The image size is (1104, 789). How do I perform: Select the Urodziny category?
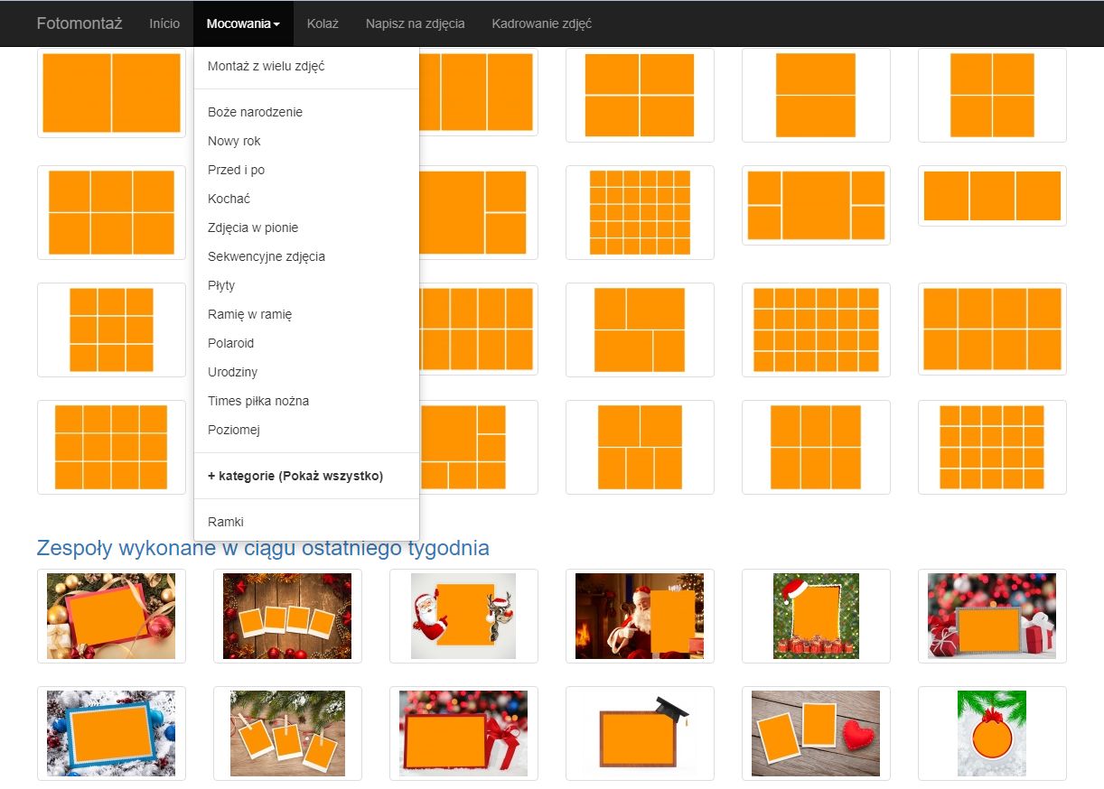pyautogui.click(x=306, y=372)
